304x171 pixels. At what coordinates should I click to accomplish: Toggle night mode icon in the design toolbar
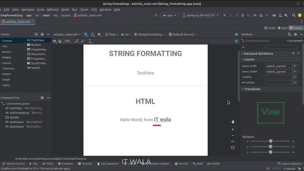(99, 34)
